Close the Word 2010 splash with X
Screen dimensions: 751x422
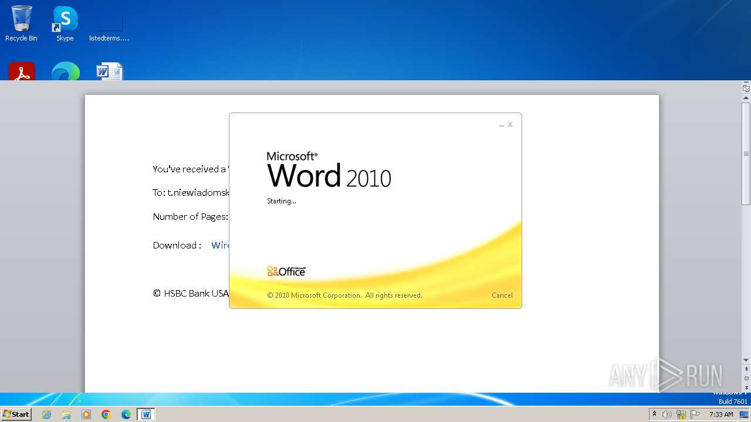(x=510, y=124)
